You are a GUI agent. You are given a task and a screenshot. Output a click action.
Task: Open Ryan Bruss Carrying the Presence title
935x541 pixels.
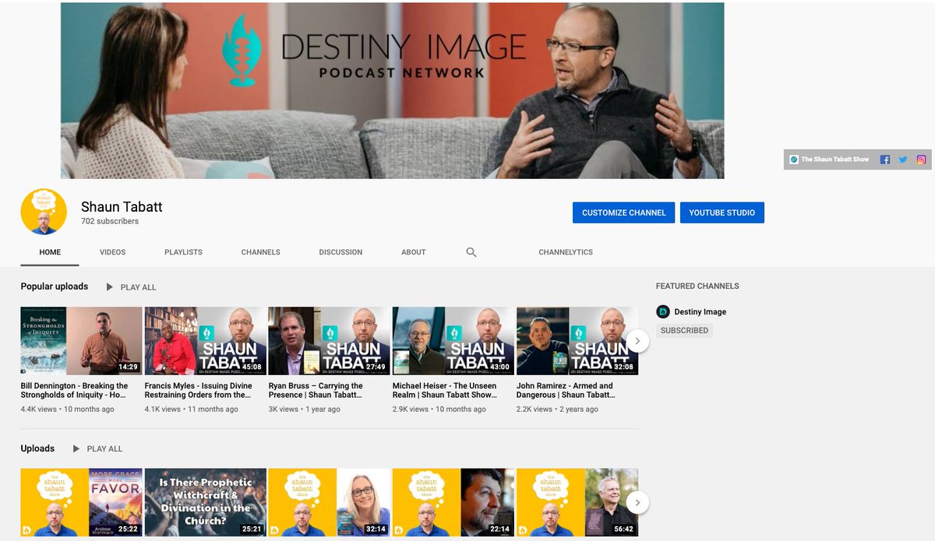[x=316, y=391]
